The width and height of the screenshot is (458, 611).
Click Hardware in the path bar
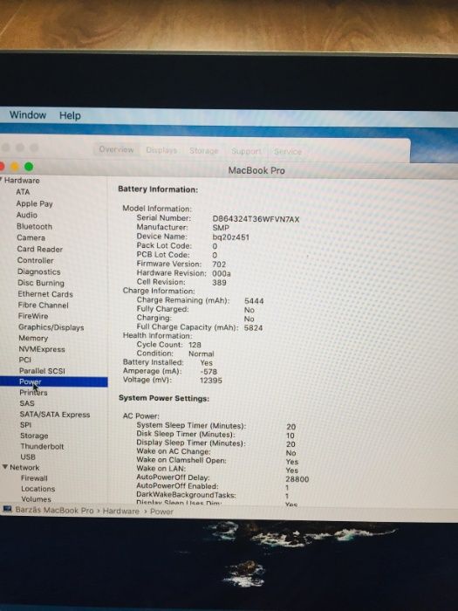[x=120, y=511]
